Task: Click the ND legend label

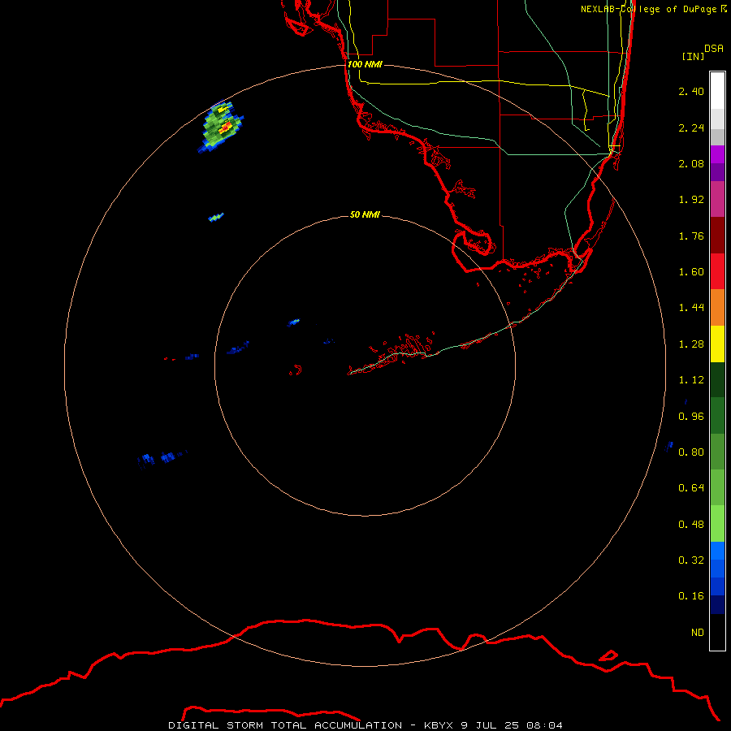Action: pos(698,633)
